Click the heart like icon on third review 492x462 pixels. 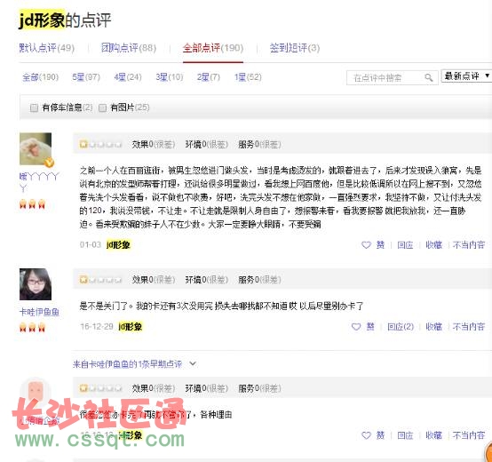366,435
